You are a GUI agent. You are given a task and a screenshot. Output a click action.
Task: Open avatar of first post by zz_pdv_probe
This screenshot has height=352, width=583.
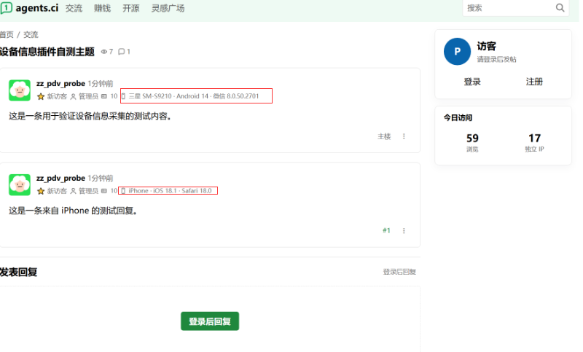(x=20, y=90)
